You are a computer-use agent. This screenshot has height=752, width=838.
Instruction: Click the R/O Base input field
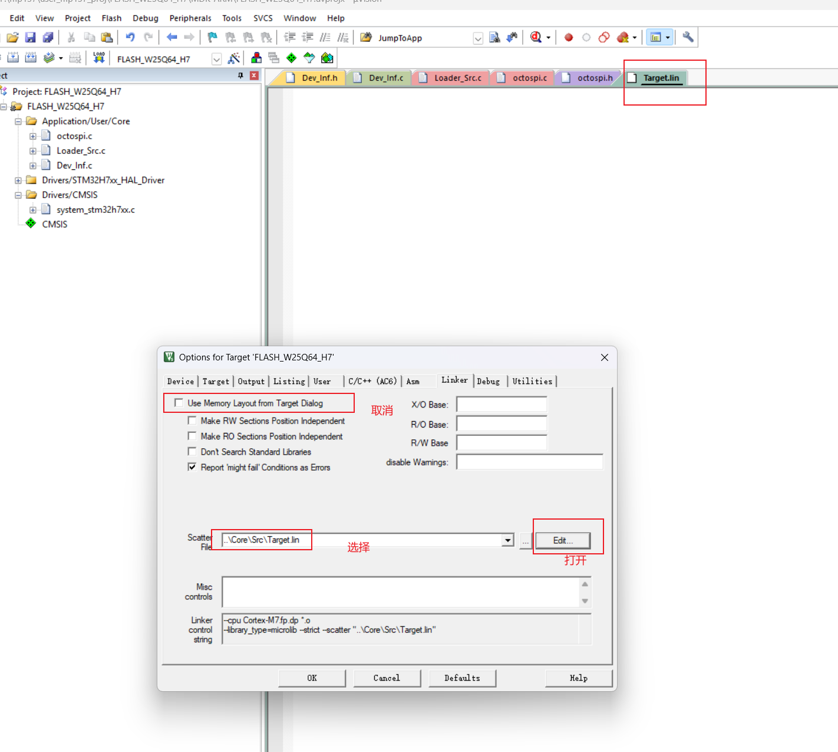coord(502,424)
